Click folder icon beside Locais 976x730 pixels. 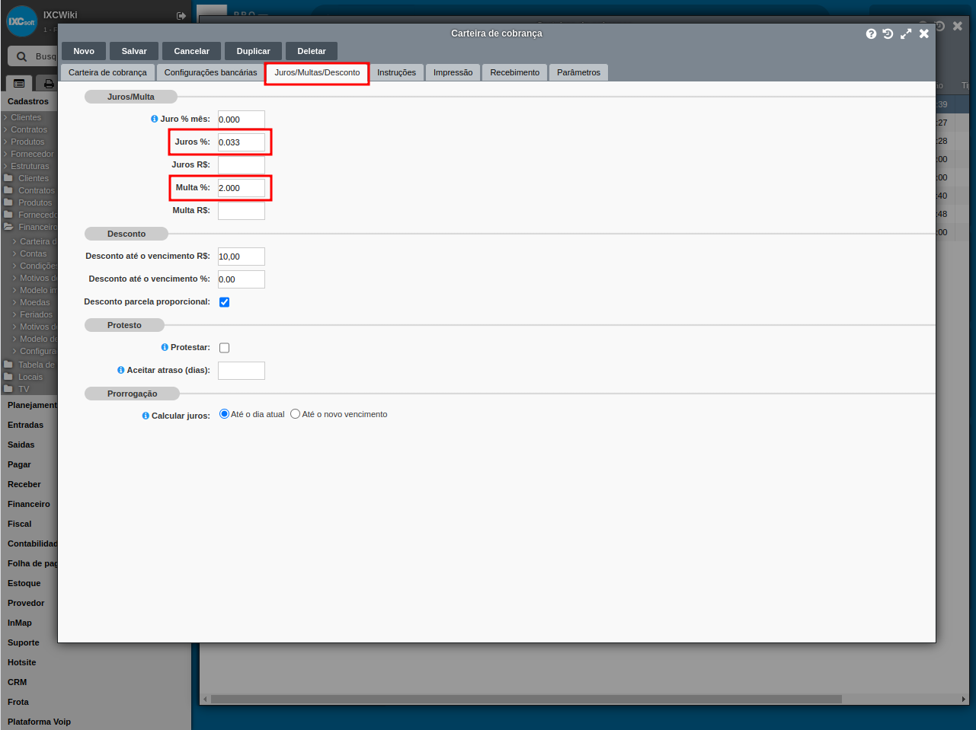click(8, 377)
